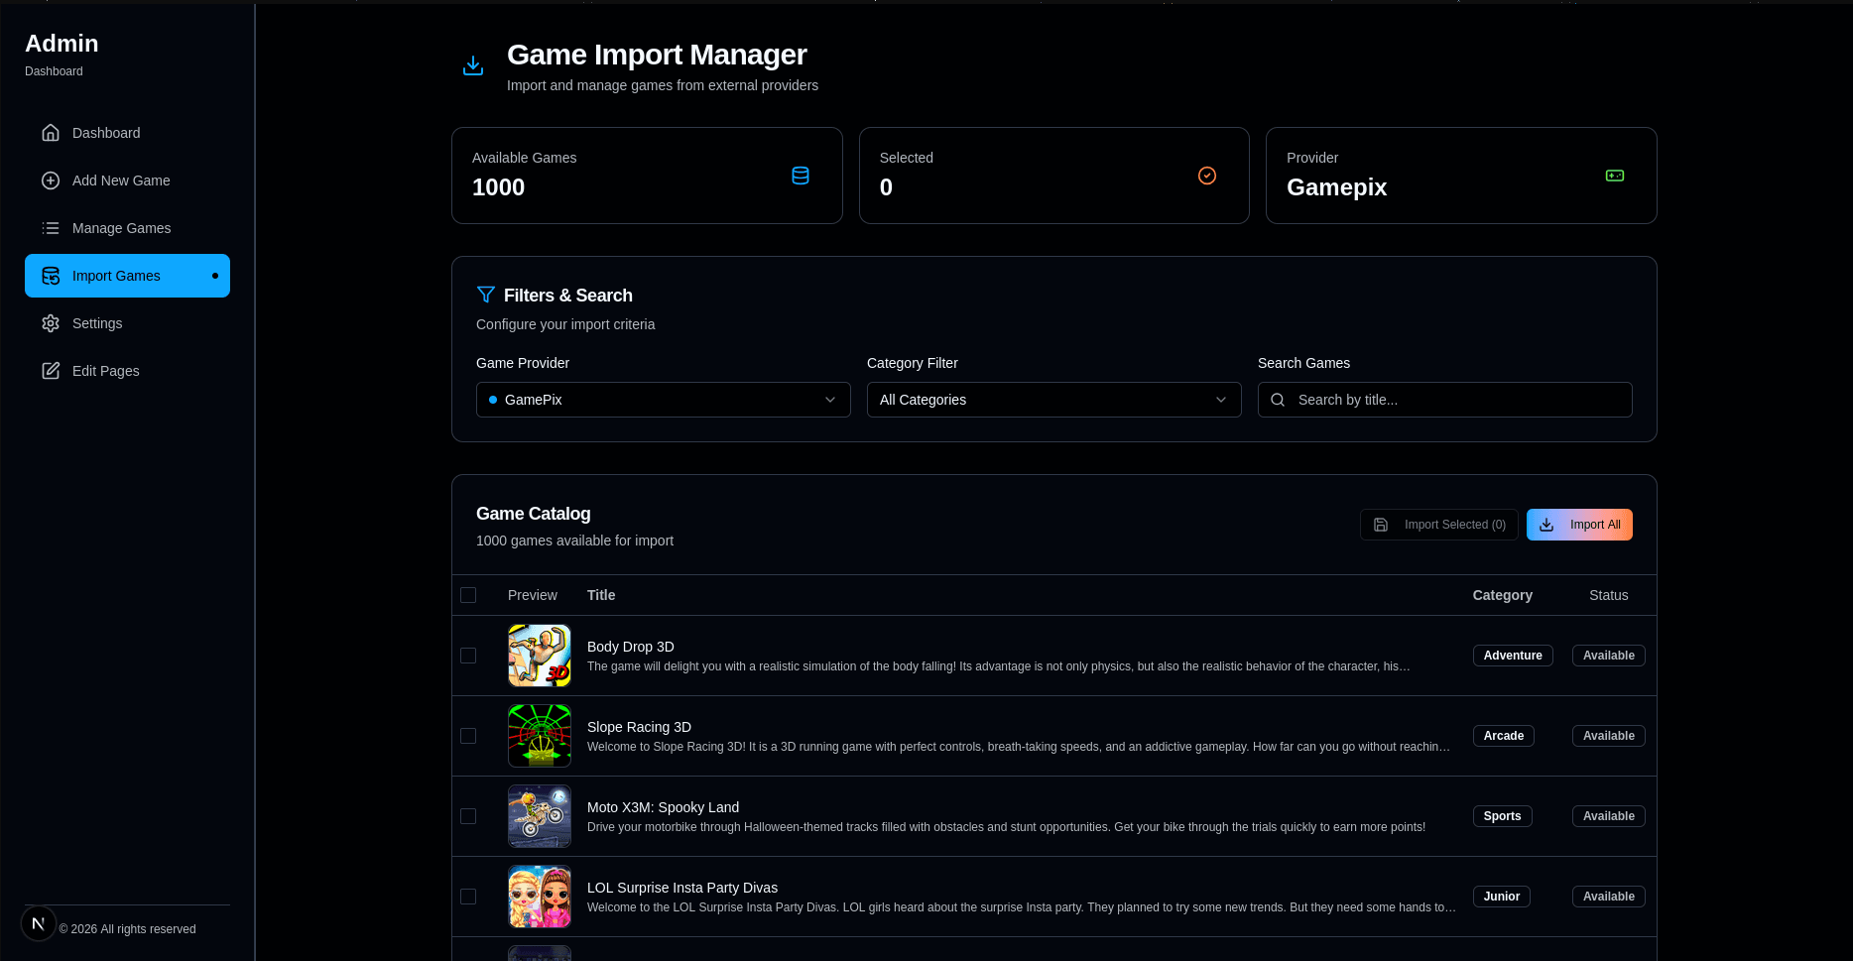The image size is (1853, 961).
Task: Click the Search by title input field
Action: 1444,400
